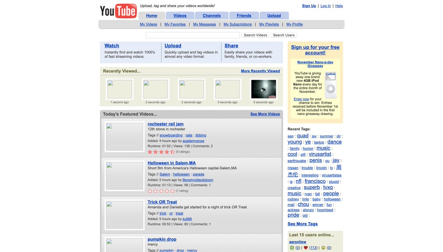Click the hoomised tag

coord(325,210)
